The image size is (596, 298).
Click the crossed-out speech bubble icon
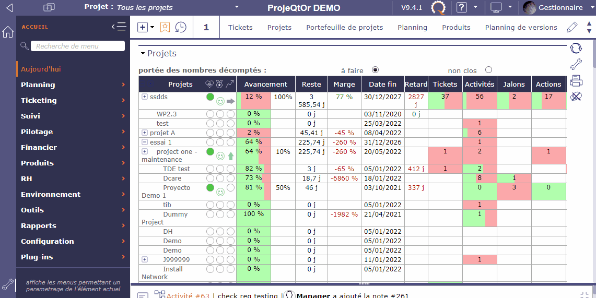tap(576, 97)
